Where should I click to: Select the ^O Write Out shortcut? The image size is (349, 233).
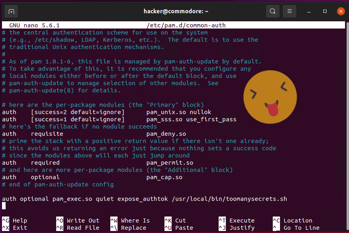77,221
